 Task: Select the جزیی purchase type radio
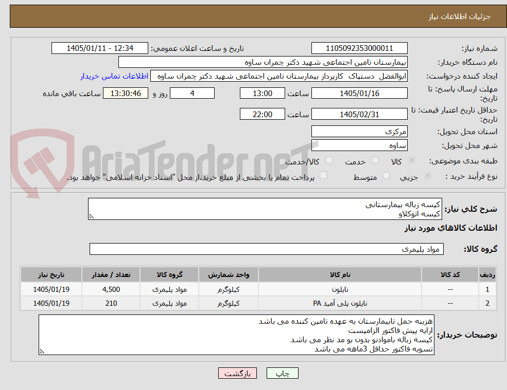click(427, 176)
